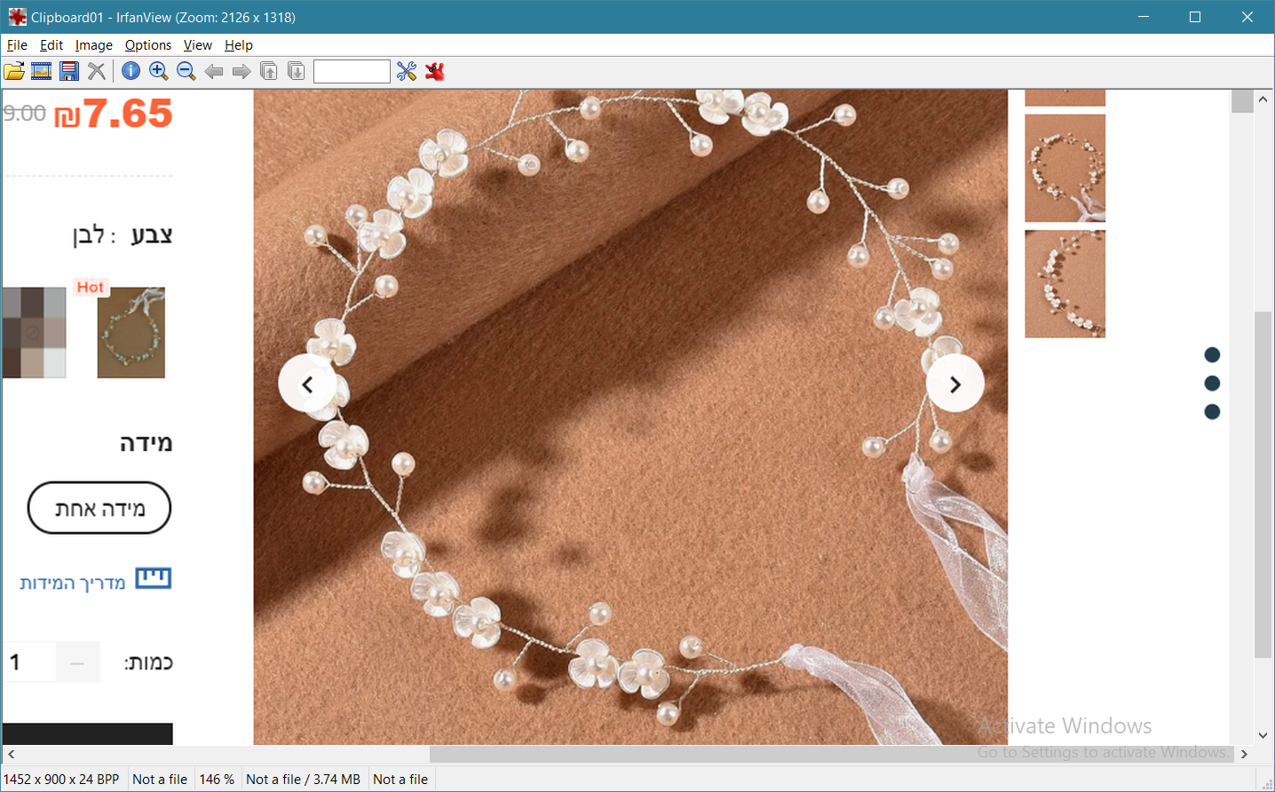Select the one-size button labeled מידה אחת
The height and width of the screenshot is (792, 1275).
99,508
